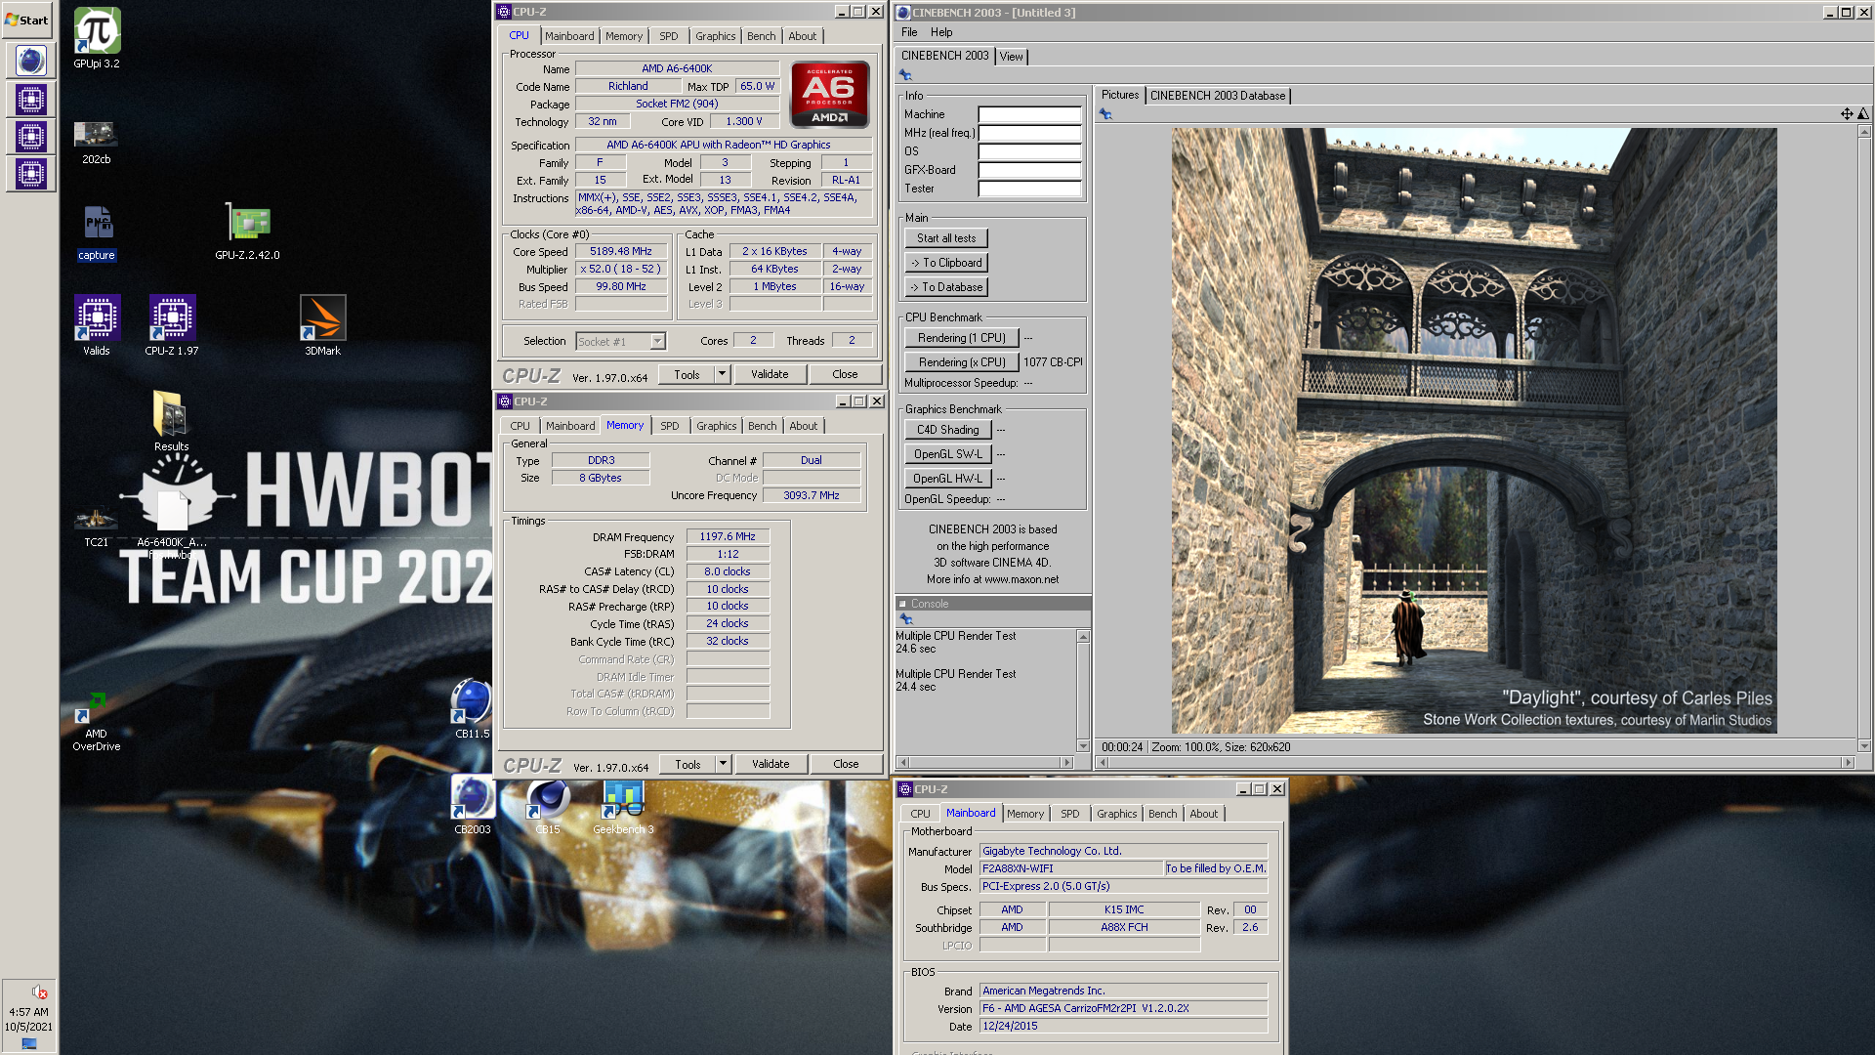Launch CB11.5 desktop shortcut
Viewport: 1875px width, 1055px height.
click(x=473, y=708)
